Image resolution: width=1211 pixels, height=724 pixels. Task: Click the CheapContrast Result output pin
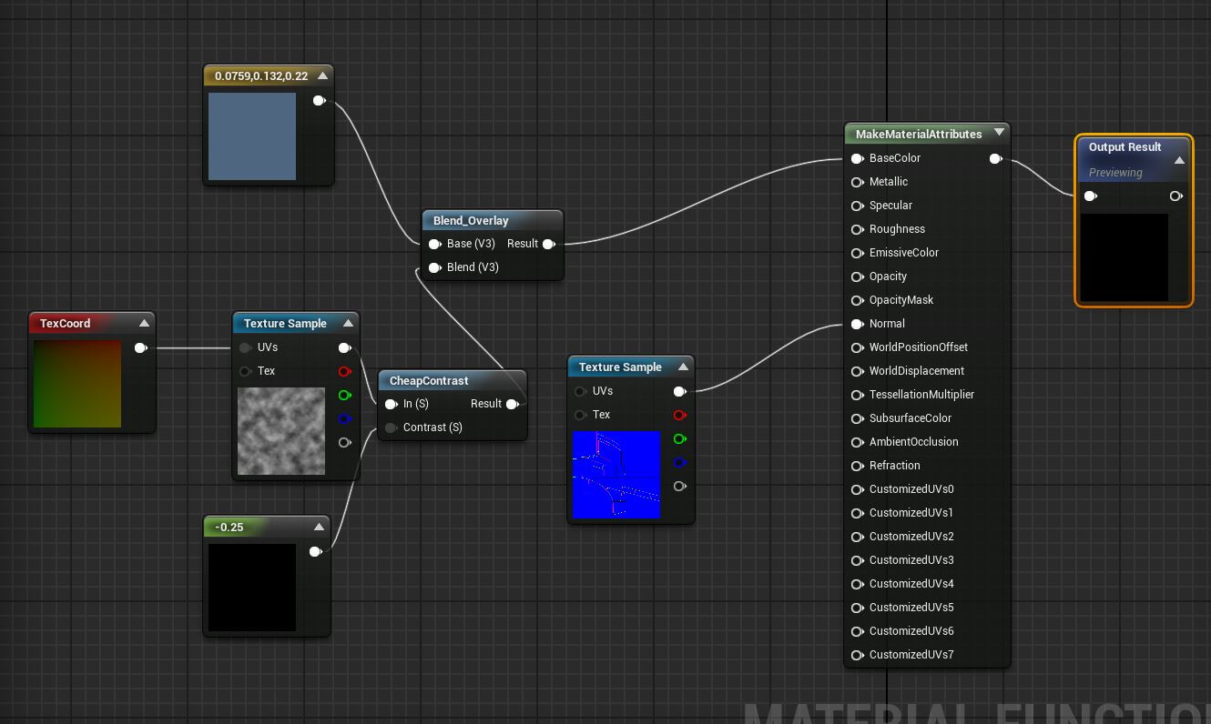512,404
